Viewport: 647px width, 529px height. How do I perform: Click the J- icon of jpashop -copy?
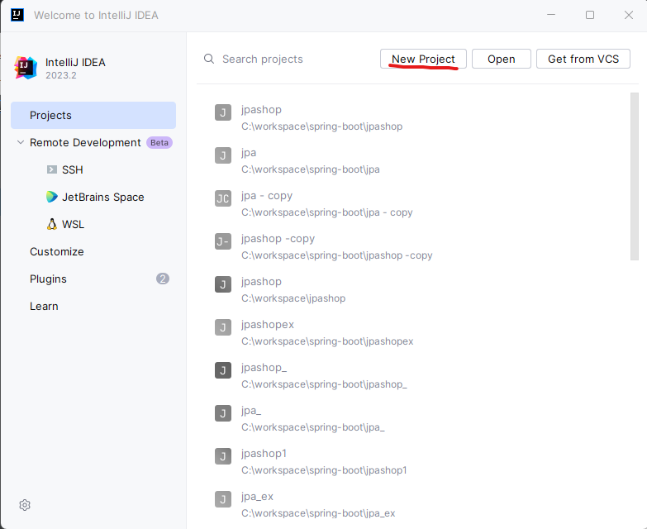[223, 241]
